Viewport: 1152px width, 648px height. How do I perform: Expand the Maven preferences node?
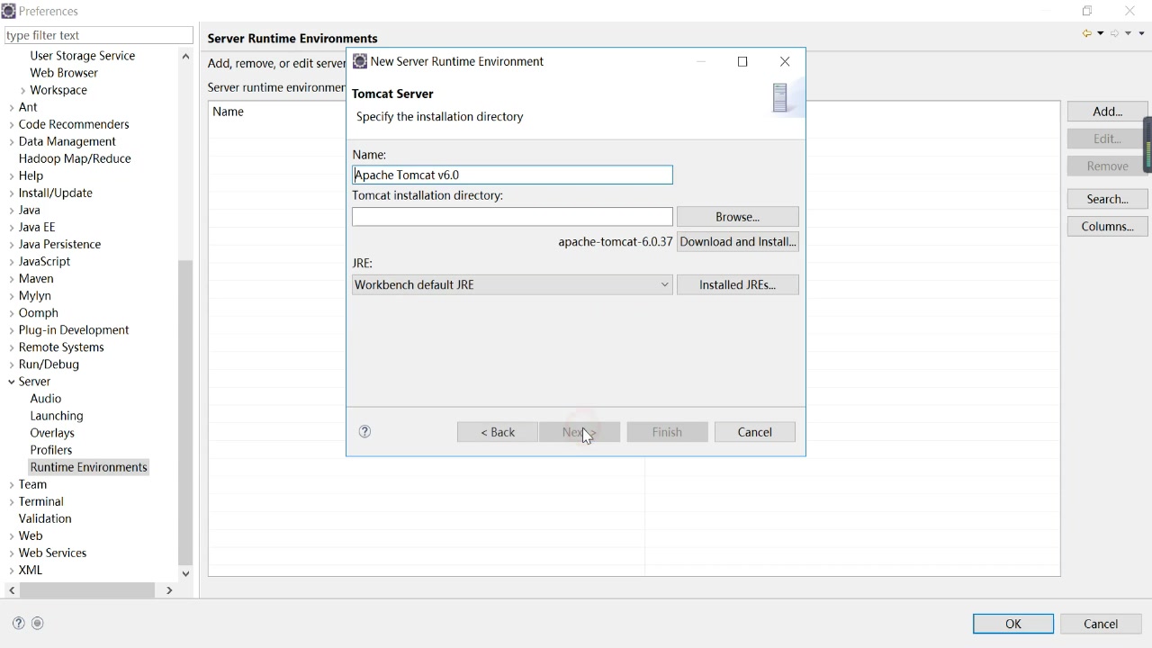pyautogui.click(x=12, y=278)
